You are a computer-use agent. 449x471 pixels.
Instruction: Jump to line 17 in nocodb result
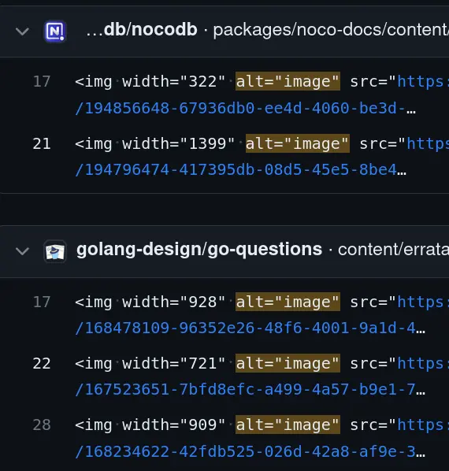(42, 81)
